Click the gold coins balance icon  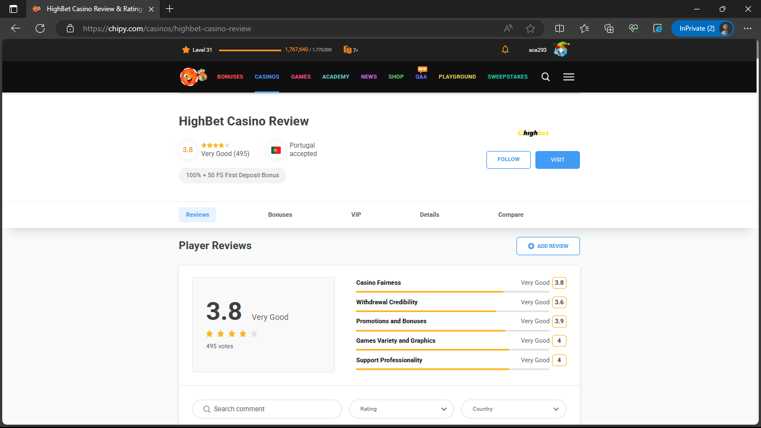click(x=348, y=50)
